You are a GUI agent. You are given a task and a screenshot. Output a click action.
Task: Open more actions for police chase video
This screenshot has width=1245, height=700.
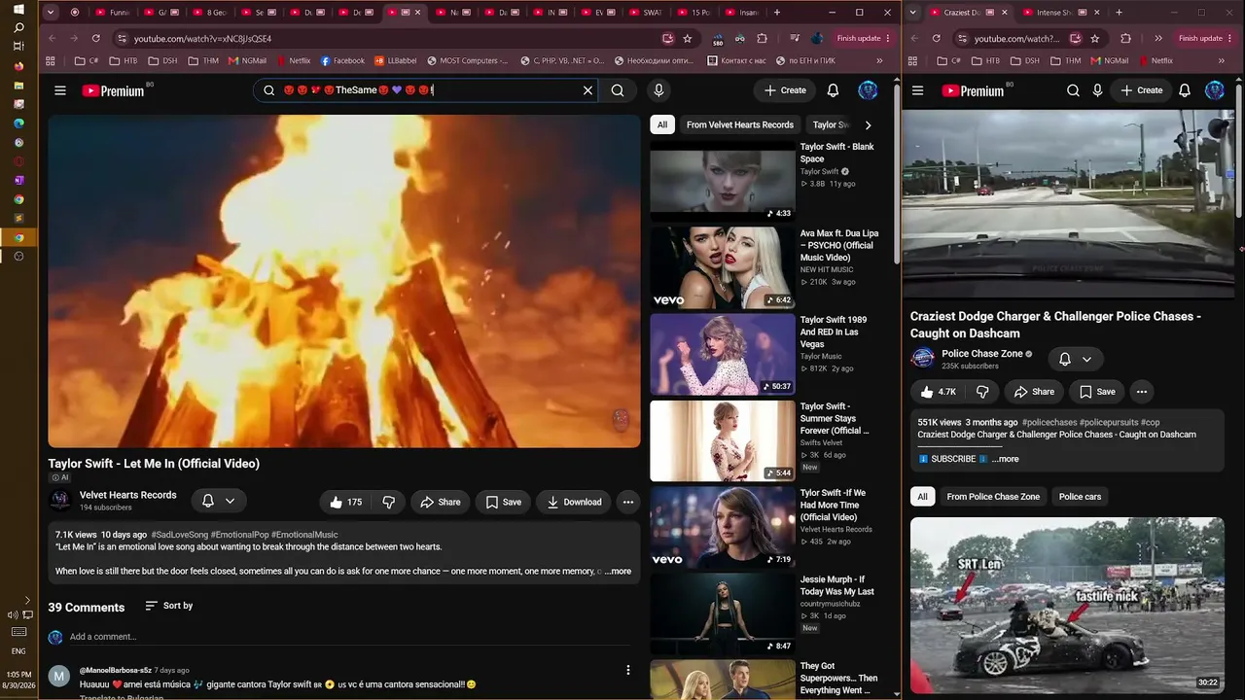1142,392
